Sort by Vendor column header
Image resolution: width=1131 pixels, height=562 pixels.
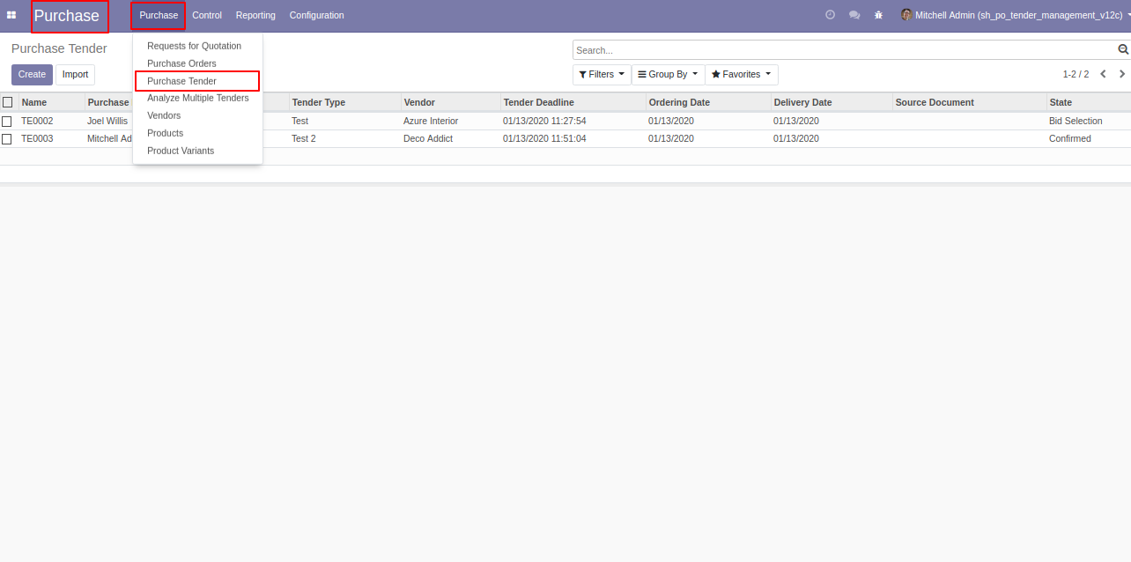coord(451,102)
